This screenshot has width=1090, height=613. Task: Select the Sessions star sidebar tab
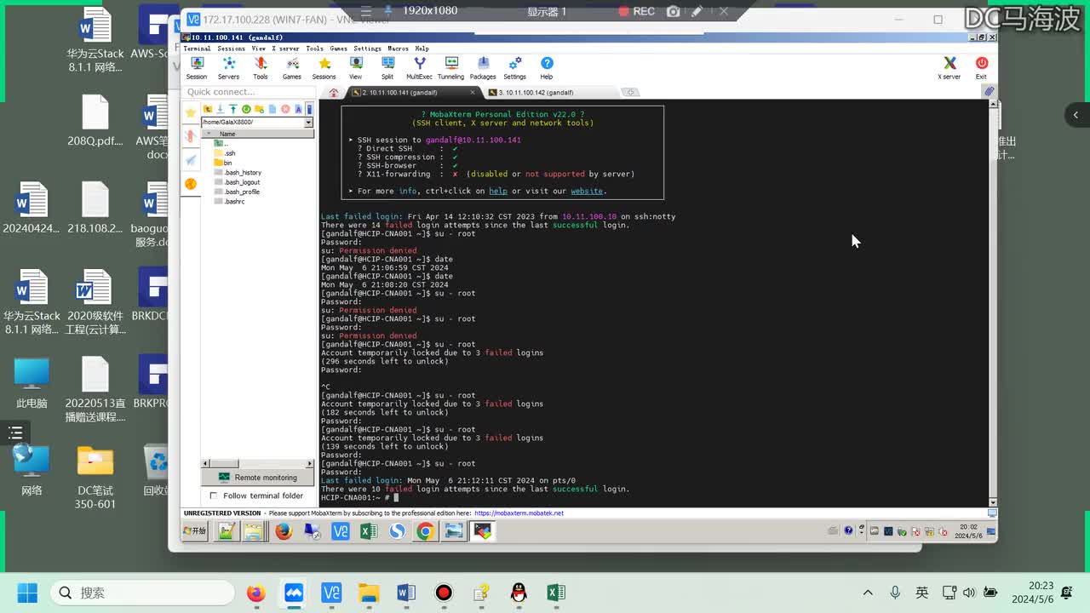click(191, 112)
